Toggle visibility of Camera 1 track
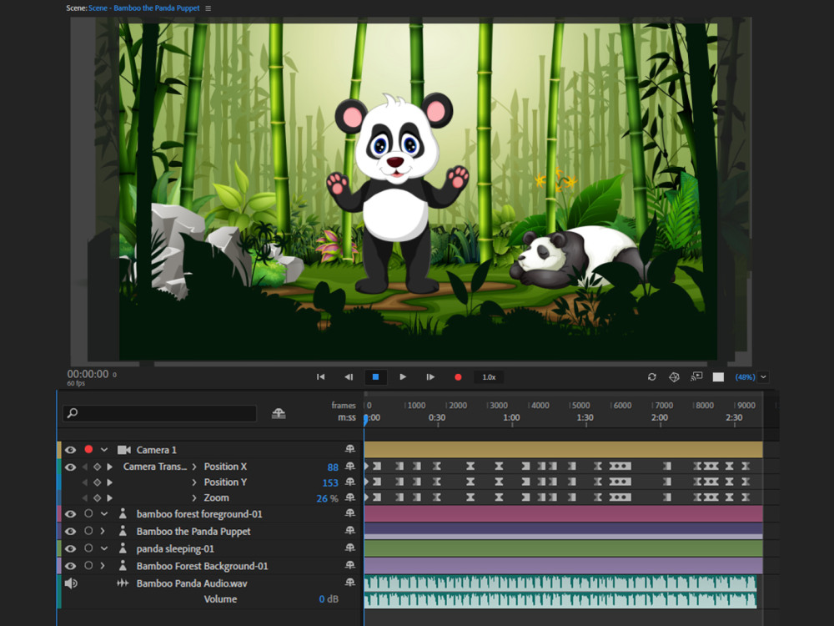Image resolution: width=834 pixels, height=626 pixels. tap(70, 450)
